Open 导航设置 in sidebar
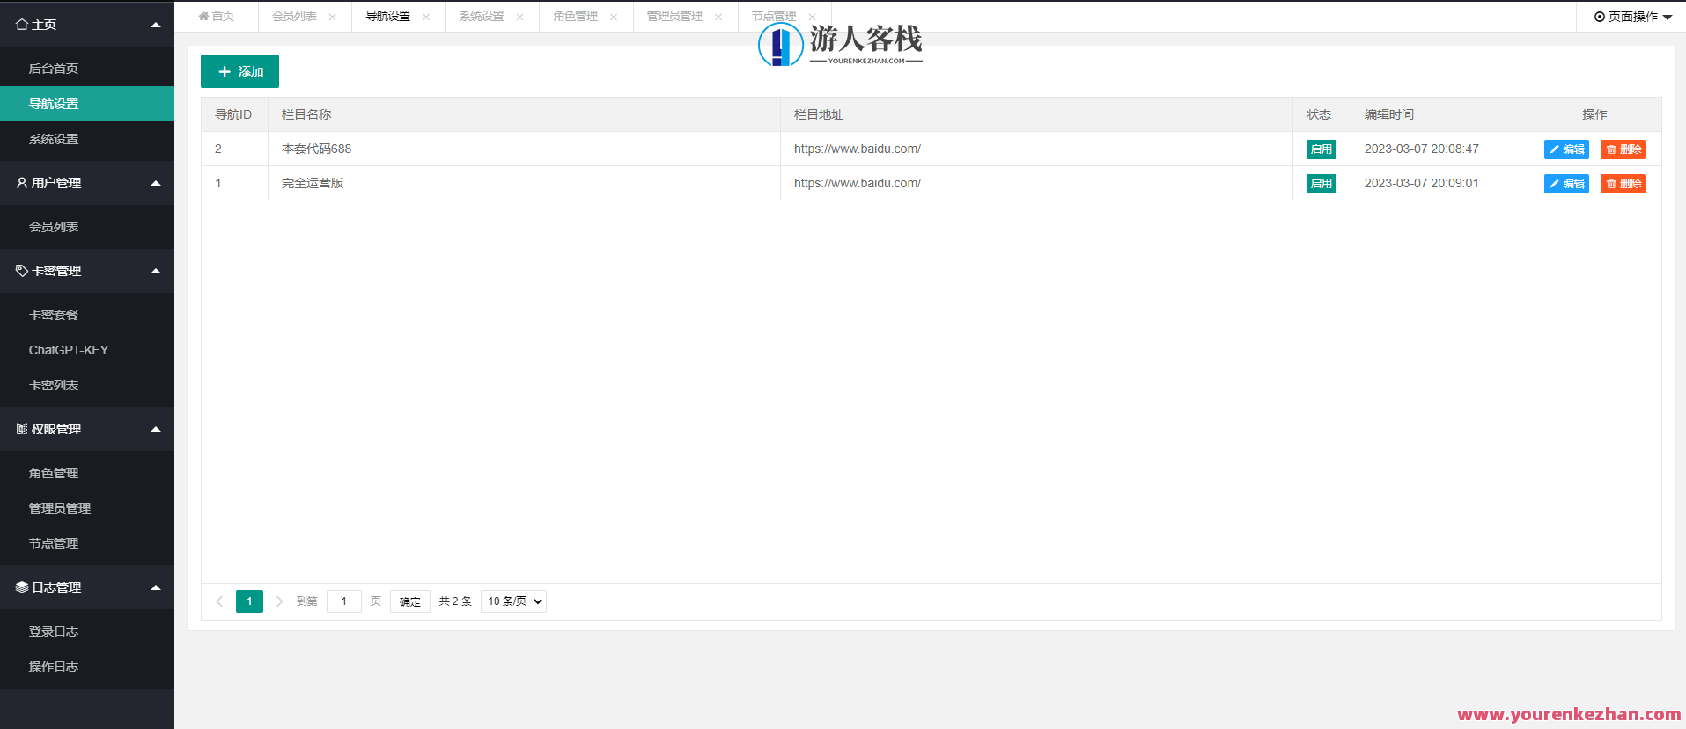 87,104
